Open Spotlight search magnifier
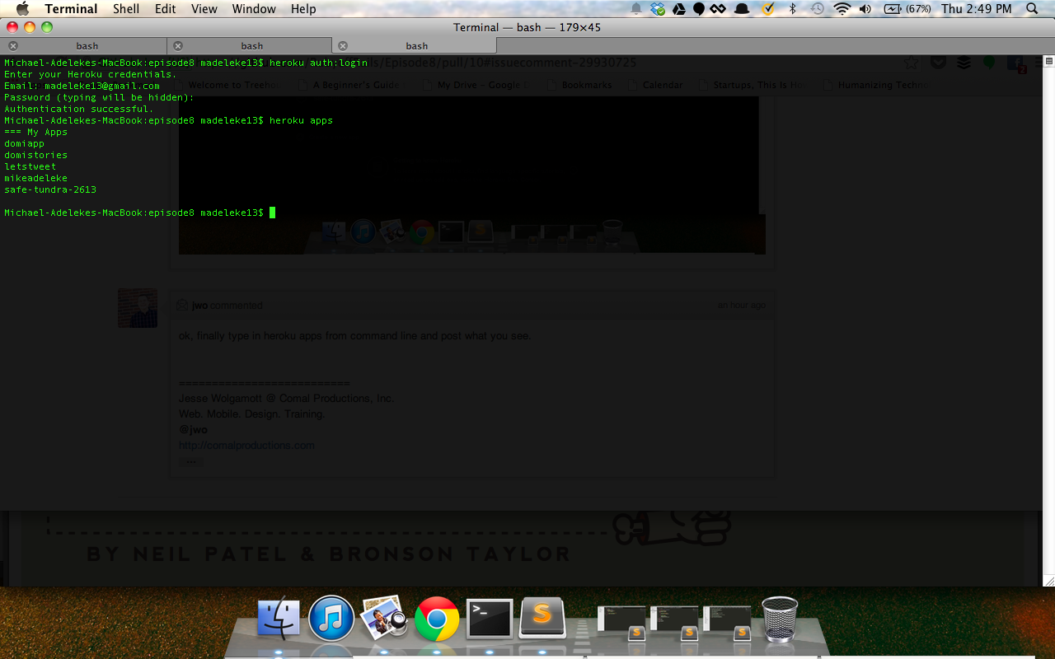Screen dimensions: 1055x659 [x=1033, y=9]
